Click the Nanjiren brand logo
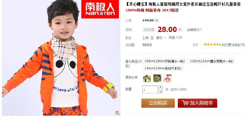Image resolution: width=245 pixels, height=118 pixels. tap(100, 9)
